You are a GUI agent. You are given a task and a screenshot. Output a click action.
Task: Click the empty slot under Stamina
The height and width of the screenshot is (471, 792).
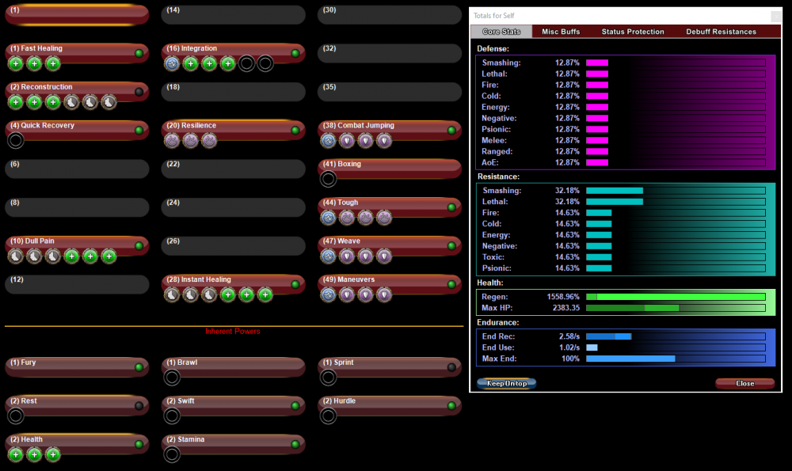172,454
